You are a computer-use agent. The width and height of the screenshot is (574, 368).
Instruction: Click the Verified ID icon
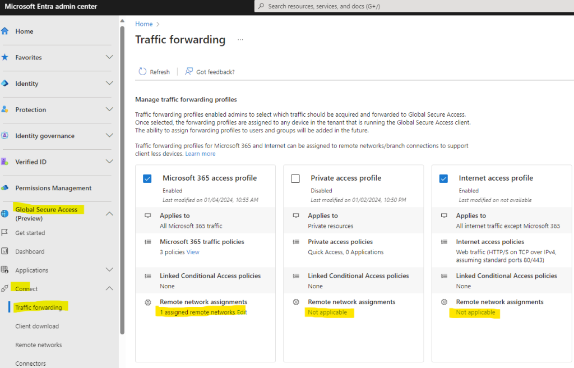coord(4,161)
